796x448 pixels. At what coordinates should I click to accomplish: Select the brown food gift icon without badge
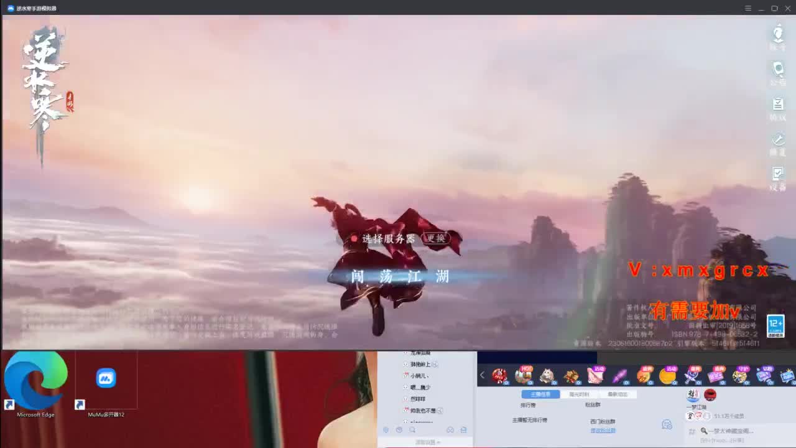[572, 376]
